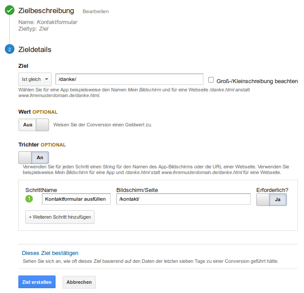Click Dieses Ziel bestätigen link
This screenshot has height=293, width=304.
tap(50, 253)
